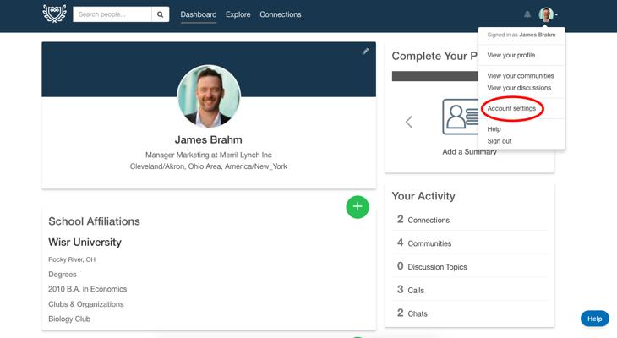Select View your communities
617x338 pixels.
[521, 76]
